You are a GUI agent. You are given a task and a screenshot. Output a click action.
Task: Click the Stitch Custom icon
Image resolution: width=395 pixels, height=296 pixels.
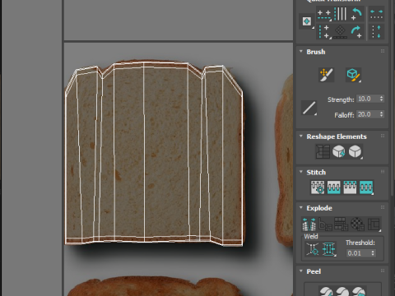click(x=366, y=187)
